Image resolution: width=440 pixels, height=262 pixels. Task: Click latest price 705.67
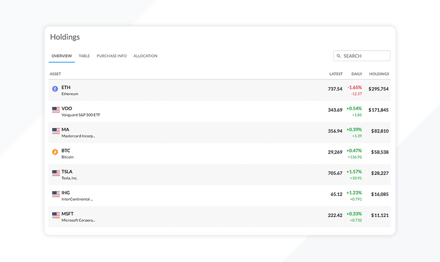click(x=335, y=173)
